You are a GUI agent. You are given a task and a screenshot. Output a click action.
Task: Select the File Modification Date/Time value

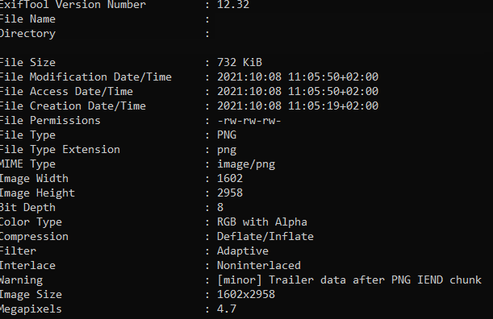pyautogui.click(x=298, y=77)
